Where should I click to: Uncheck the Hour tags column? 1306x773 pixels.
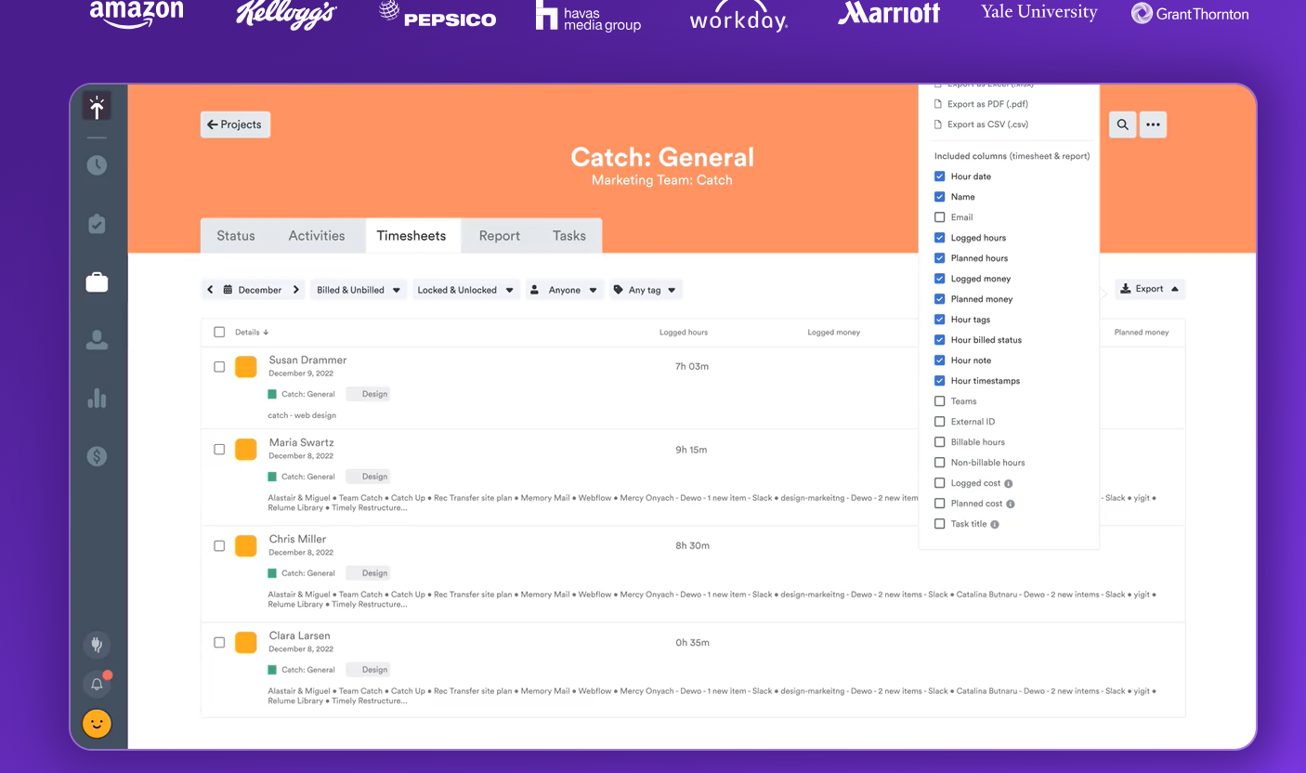[940, 320]
